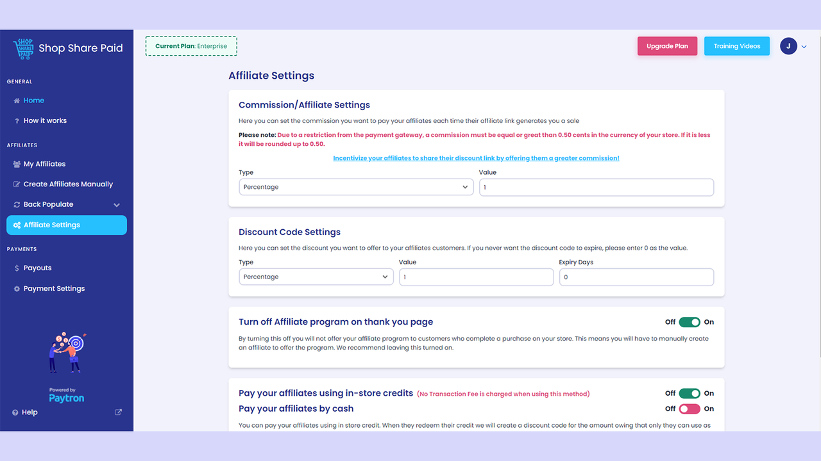Click the Upgrade Plan button
Viewport: 821px width, 461px height.
pyautogui.click(x=667, y=46)
